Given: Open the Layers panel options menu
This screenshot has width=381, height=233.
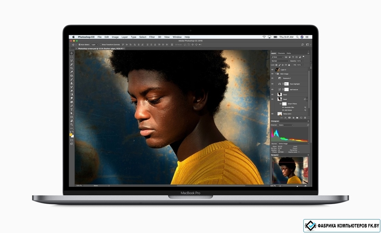Looking at the screenshot, I should [x=308, y=53].
